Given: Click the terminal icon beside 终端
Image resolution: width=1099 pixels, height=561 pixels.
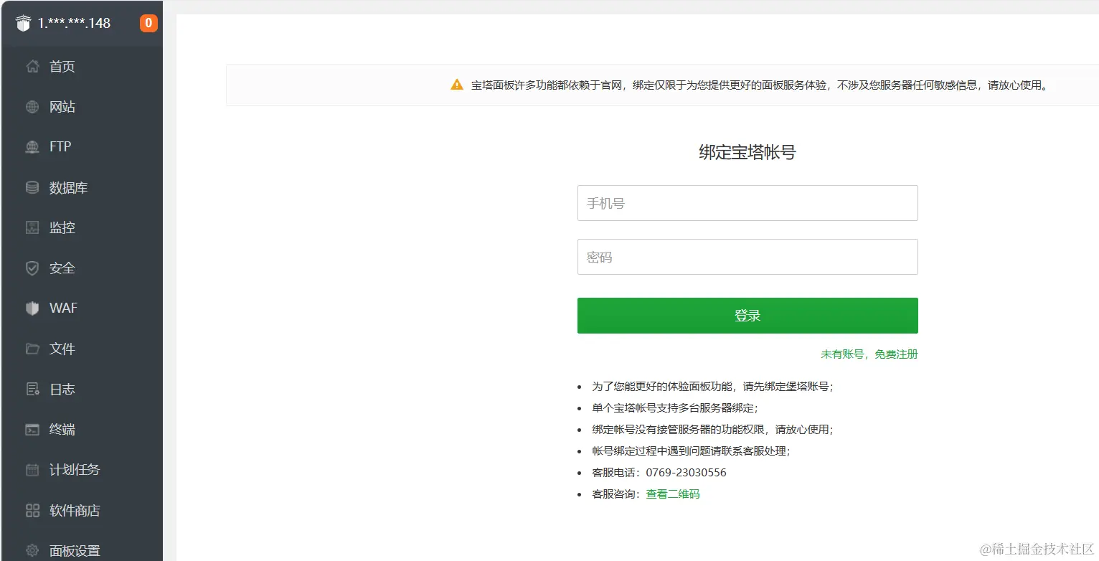Looking at the screenshot, I should tap(32, 430).
